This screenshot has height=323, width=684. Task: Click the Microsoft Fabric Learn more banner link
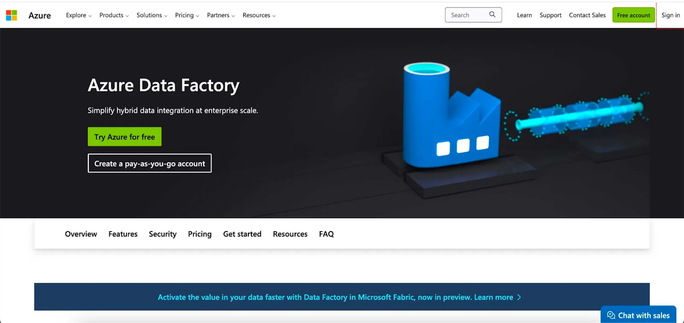pyautogui.click(x=339, y=297)
